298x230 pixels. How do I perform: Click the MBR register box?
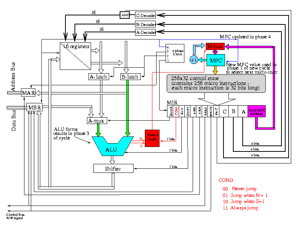click(34, 107)
